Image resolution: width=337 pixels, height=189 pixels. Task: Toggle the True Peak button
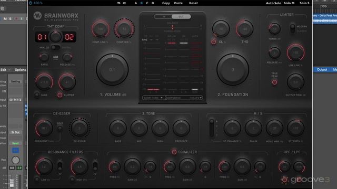coord(274,82)
